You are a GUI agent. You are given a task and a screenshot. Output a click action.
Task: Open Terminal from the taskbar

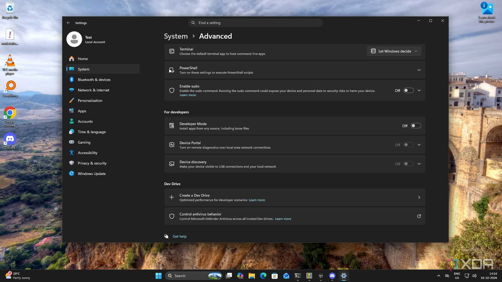tap(298, 276)
